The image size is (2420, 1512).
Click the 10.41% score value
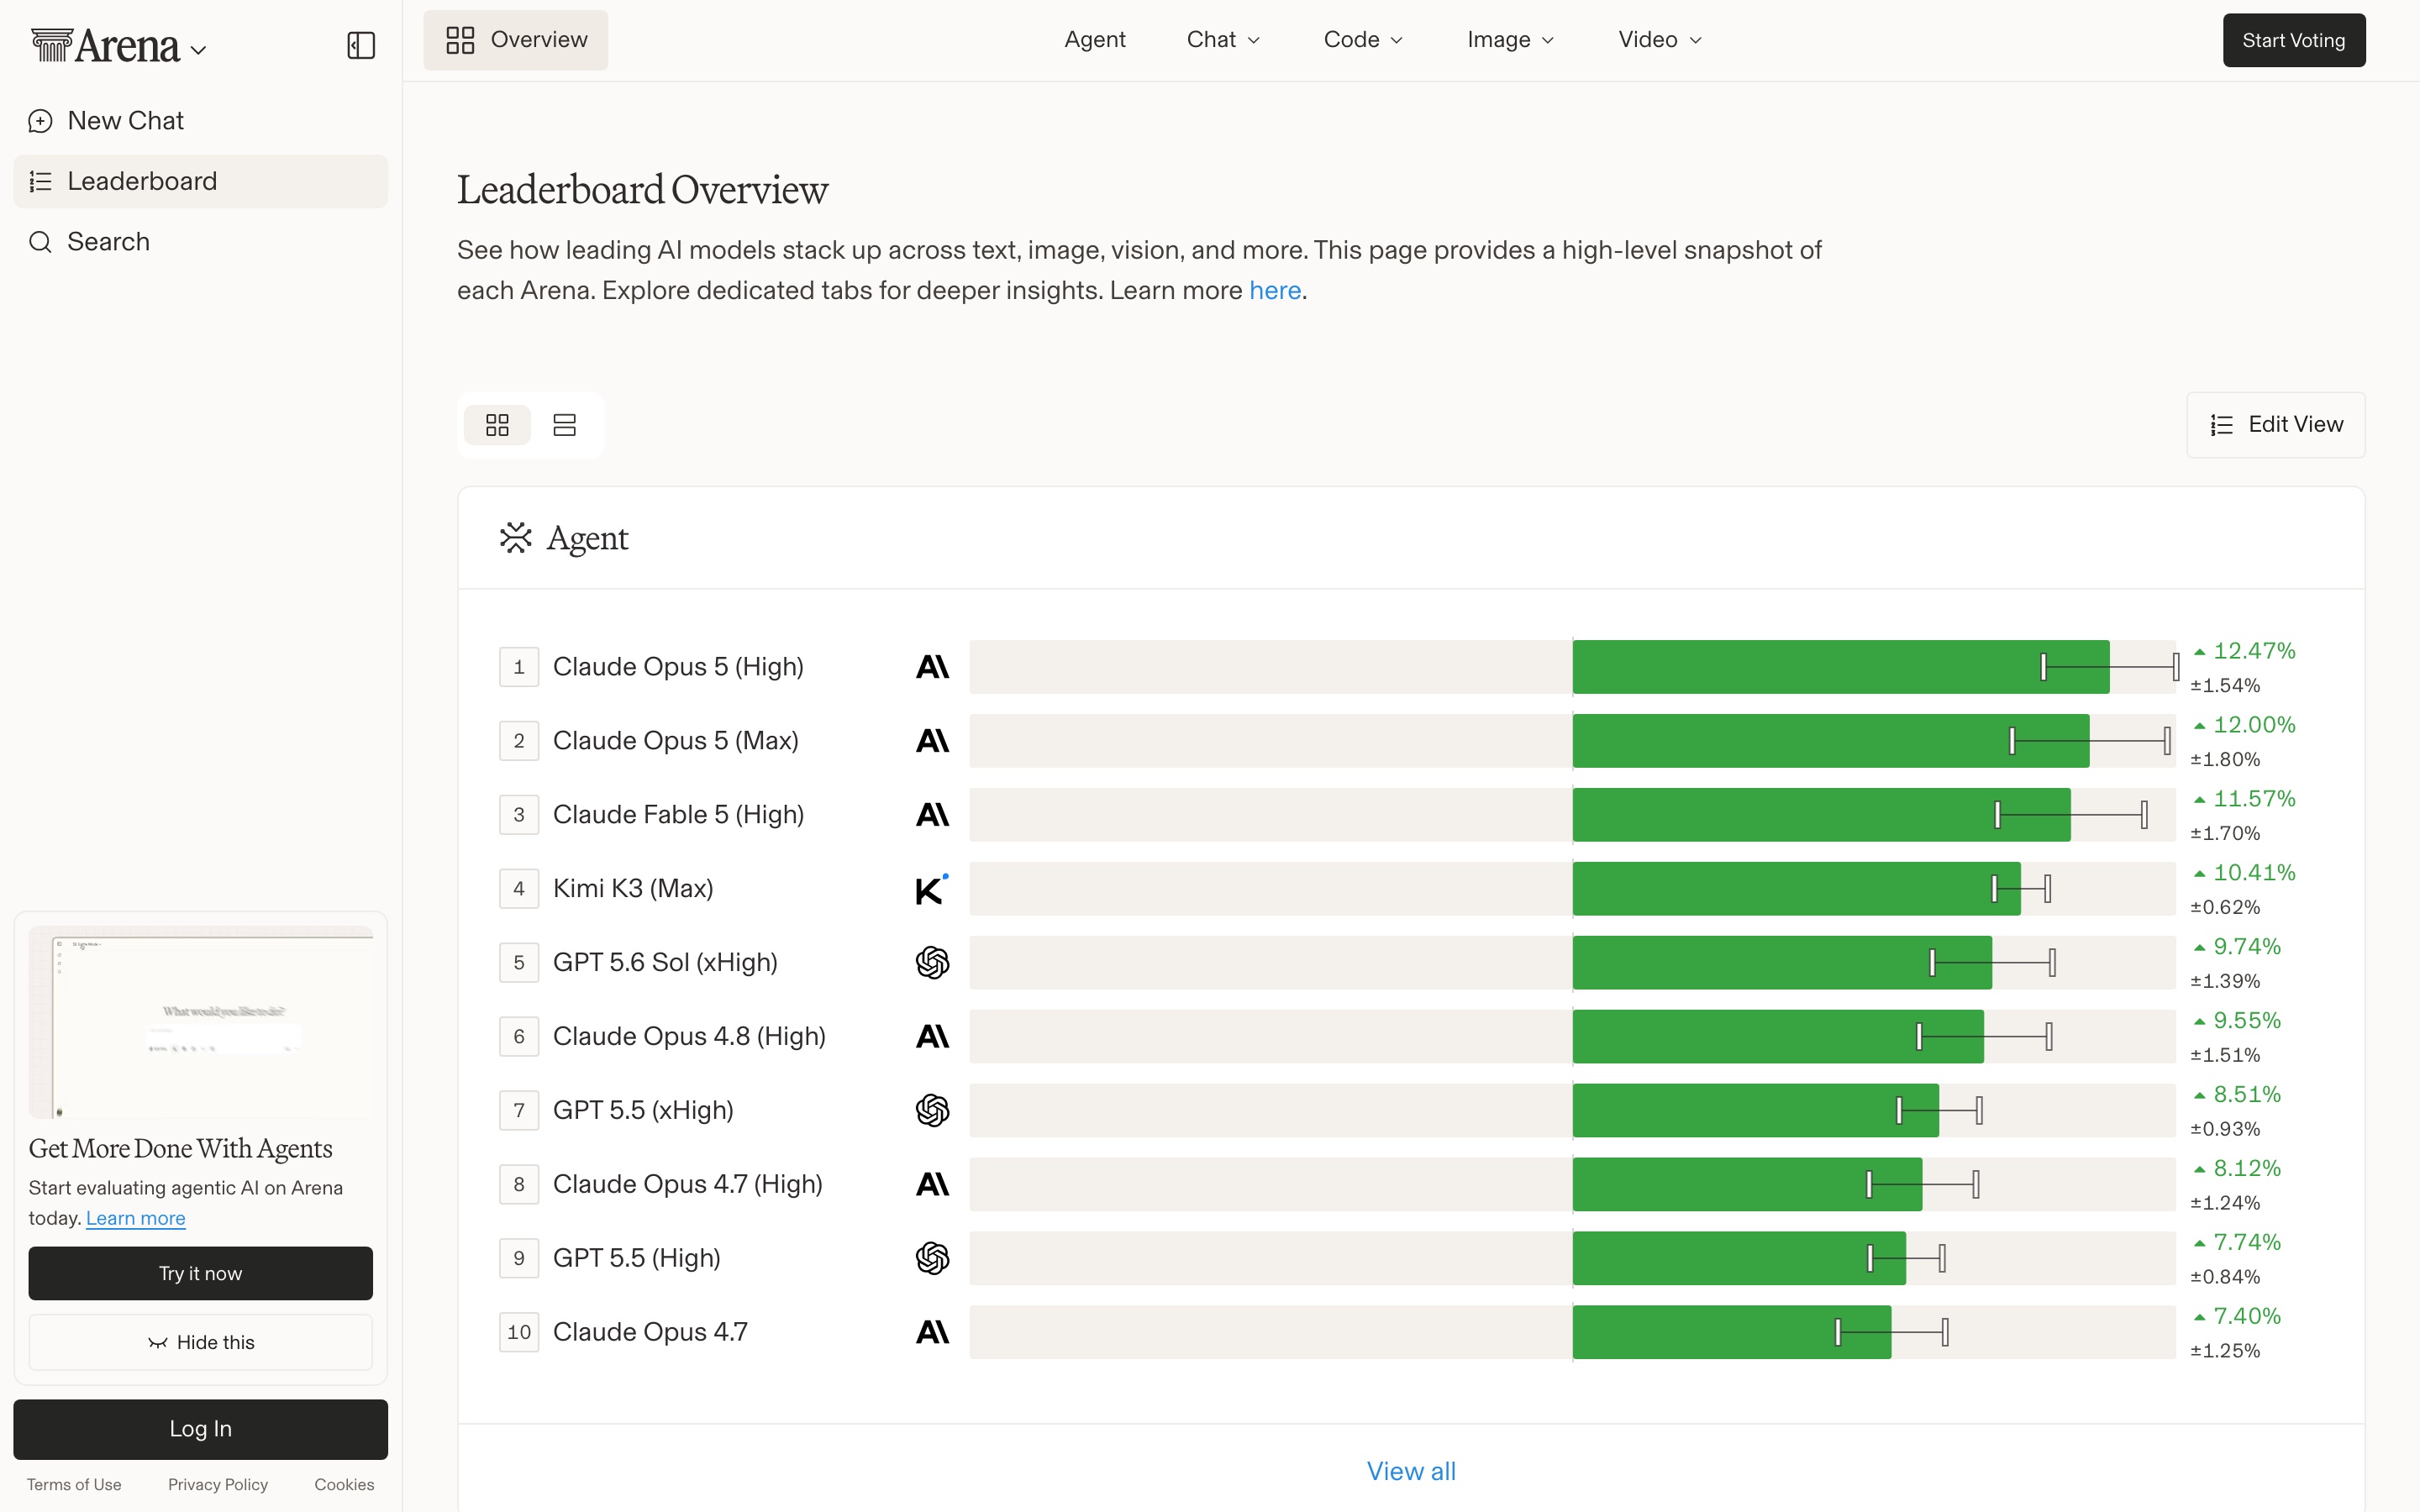[2254, 873]
